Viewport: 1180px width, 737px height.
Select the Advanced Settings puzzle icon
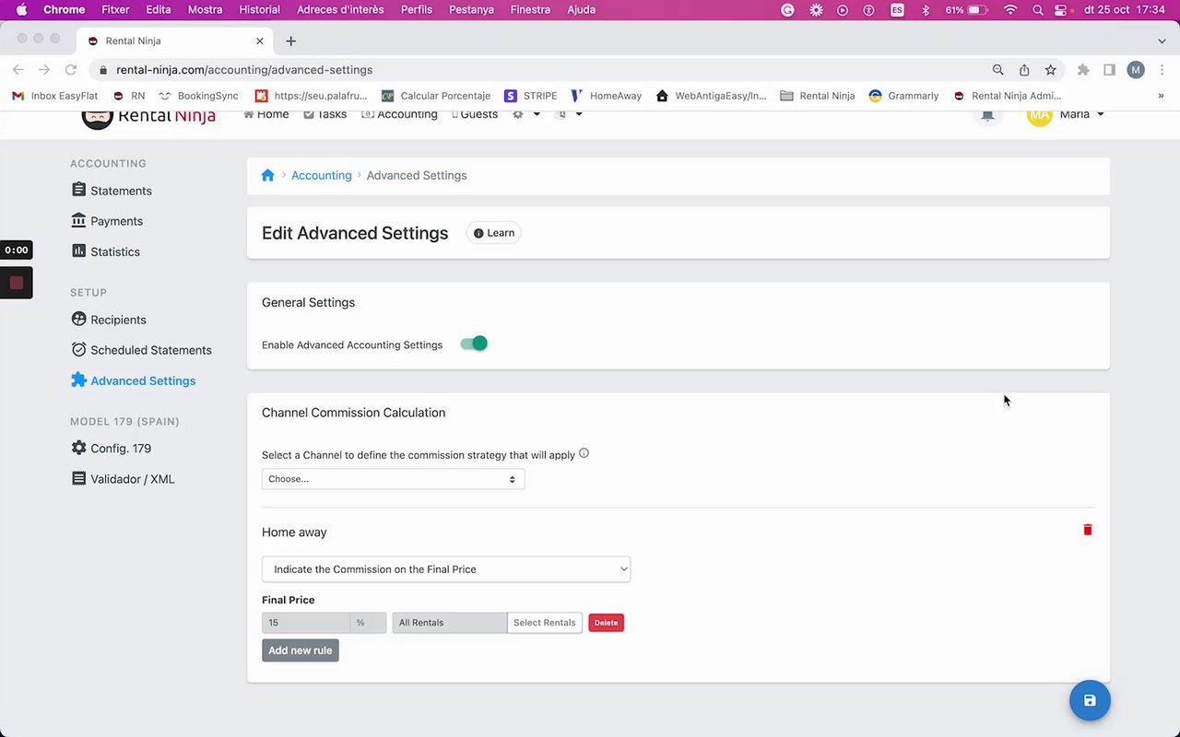[x=78, y=380]
